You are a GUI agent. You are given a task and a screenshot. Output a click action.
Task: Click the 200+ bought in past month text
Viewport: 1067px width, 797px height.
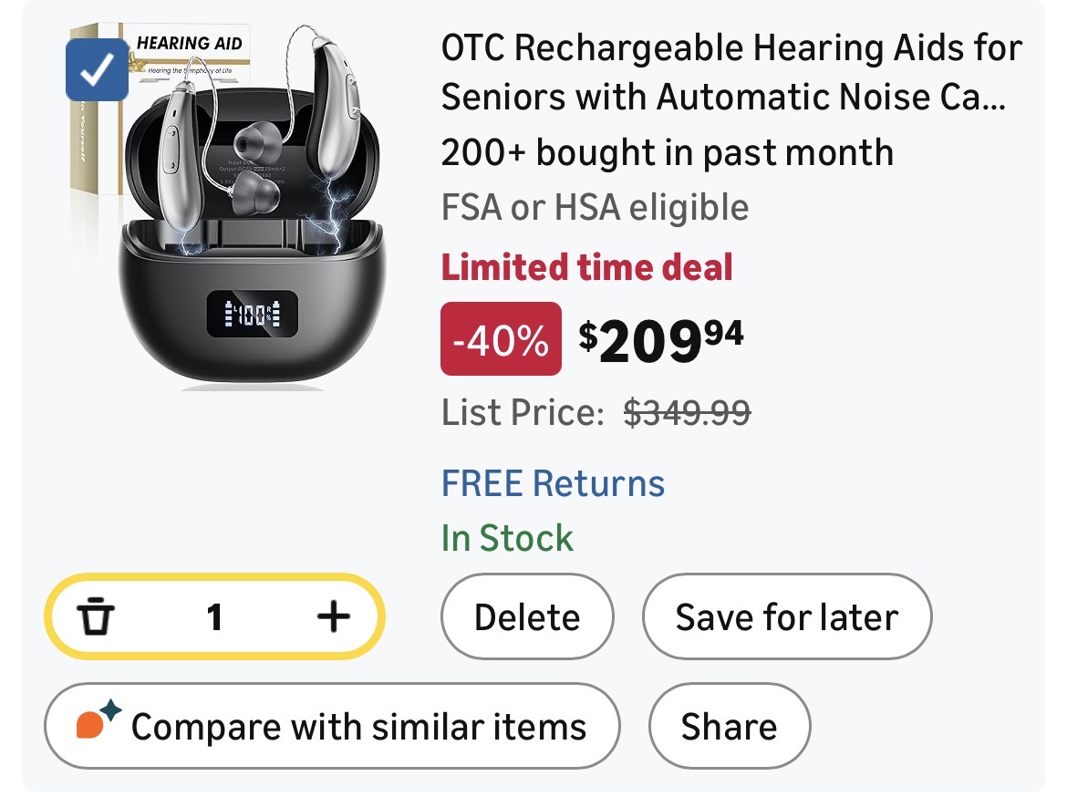coord(667,152)
